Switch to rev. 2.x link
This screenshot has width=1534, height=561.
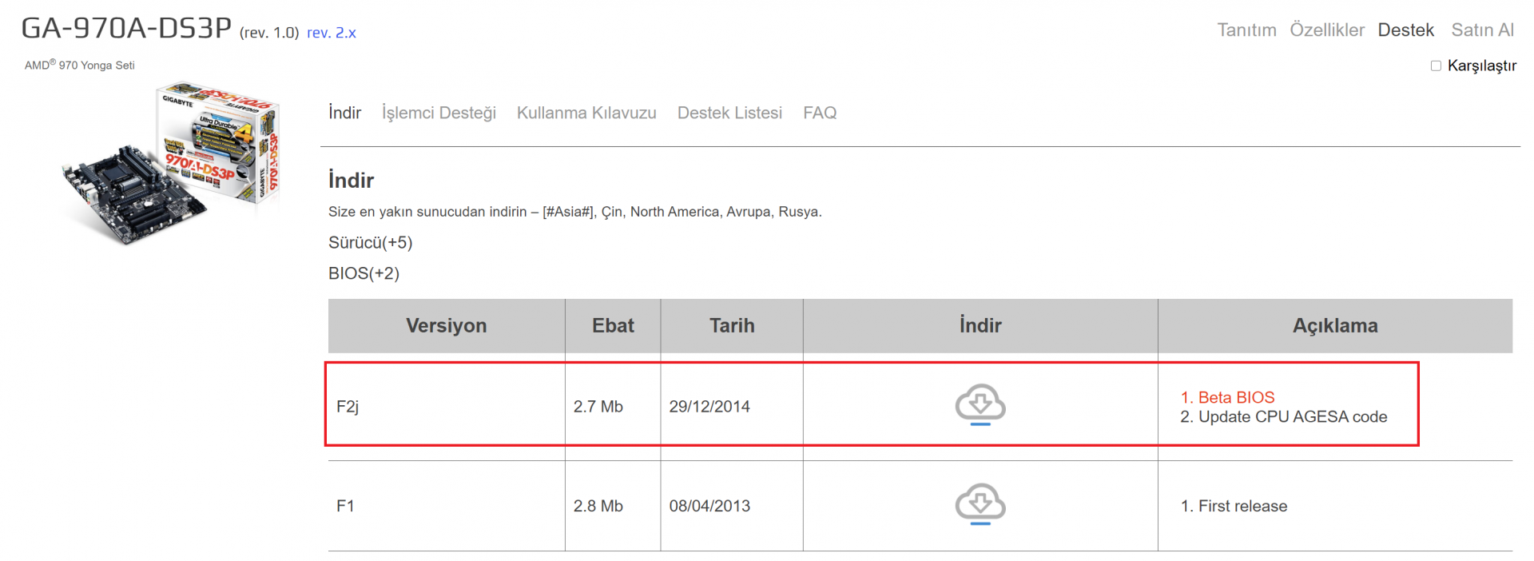pyautogui.click(x=332, y=33)
